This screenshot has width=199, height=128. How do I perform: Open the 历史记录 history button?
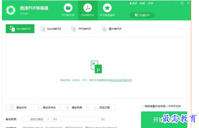102,108
